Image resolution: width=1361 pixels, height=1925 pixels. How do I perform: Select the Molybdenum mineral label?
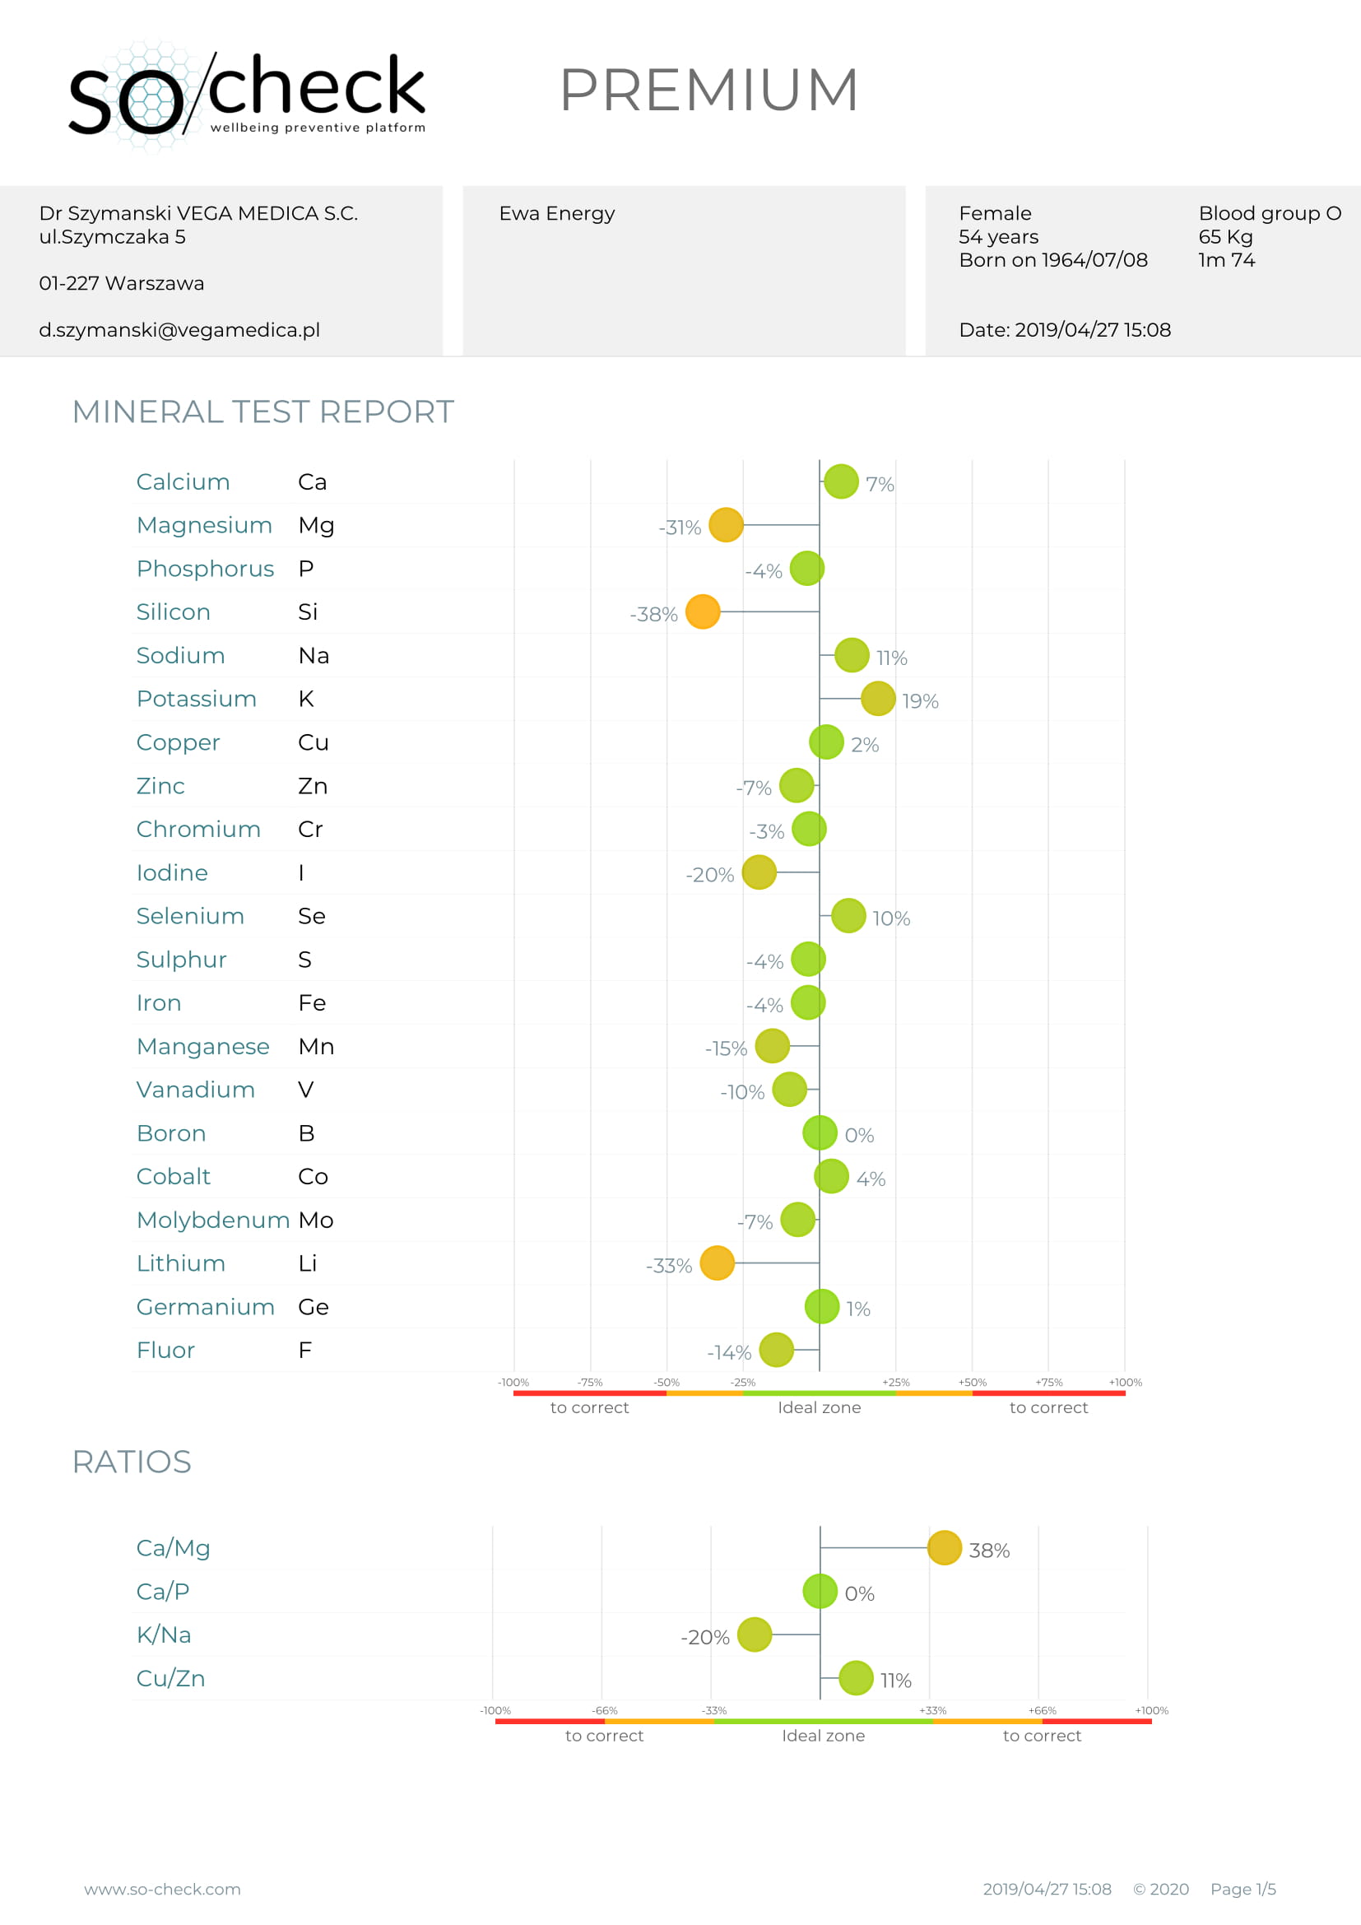tap(213, 1220)
